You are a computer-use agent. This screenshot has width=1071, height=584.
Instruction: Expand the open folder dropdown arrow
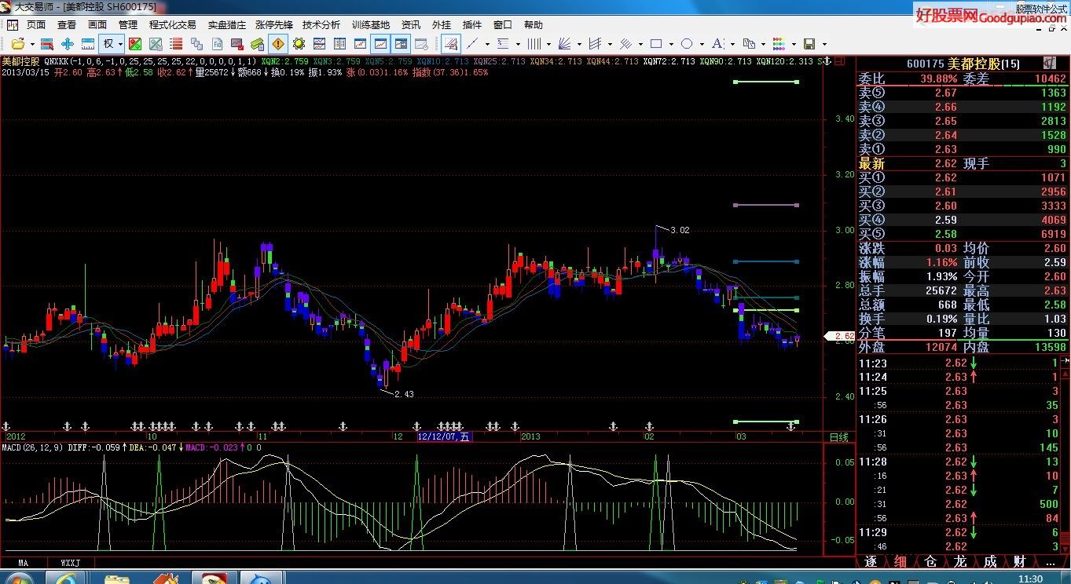pyautogui.click(x=32, y=44)
